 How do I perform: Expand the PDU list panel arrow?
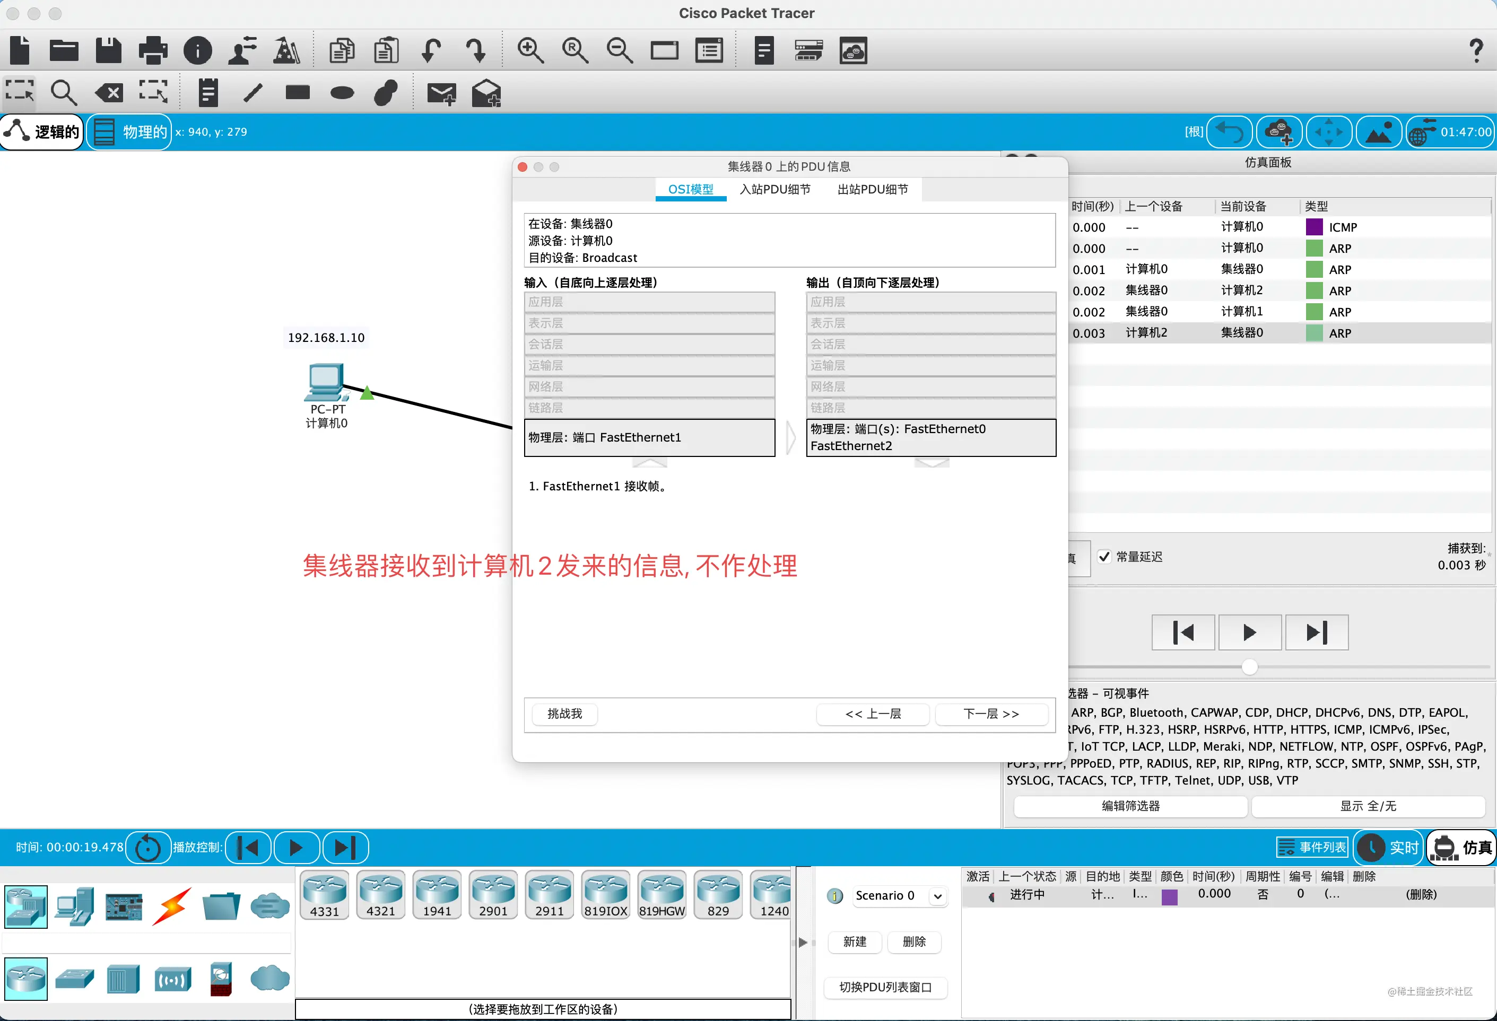point(803,943)
